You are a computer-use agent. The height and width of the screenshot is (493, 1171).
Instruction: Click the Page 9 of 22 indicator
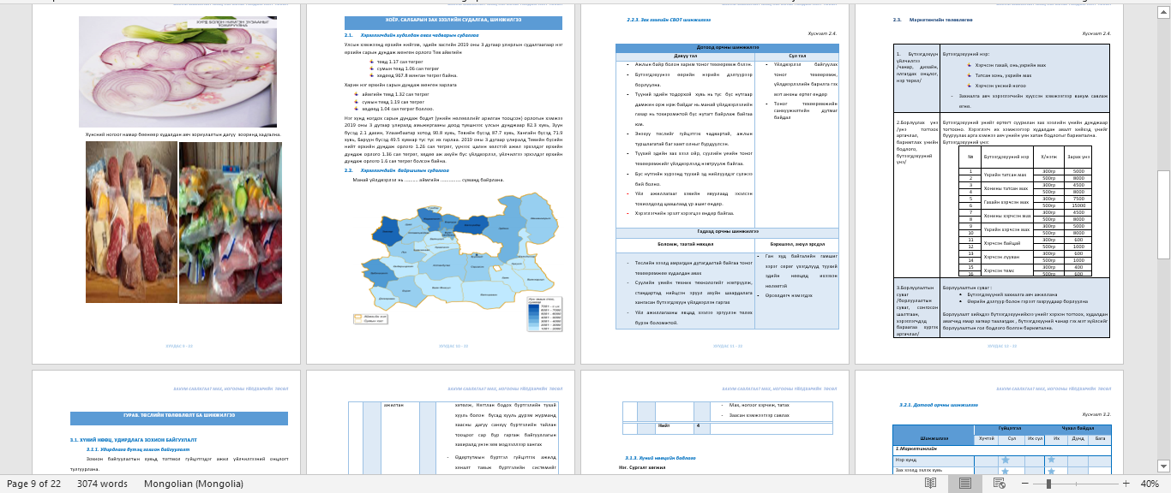tap(33, 484)
